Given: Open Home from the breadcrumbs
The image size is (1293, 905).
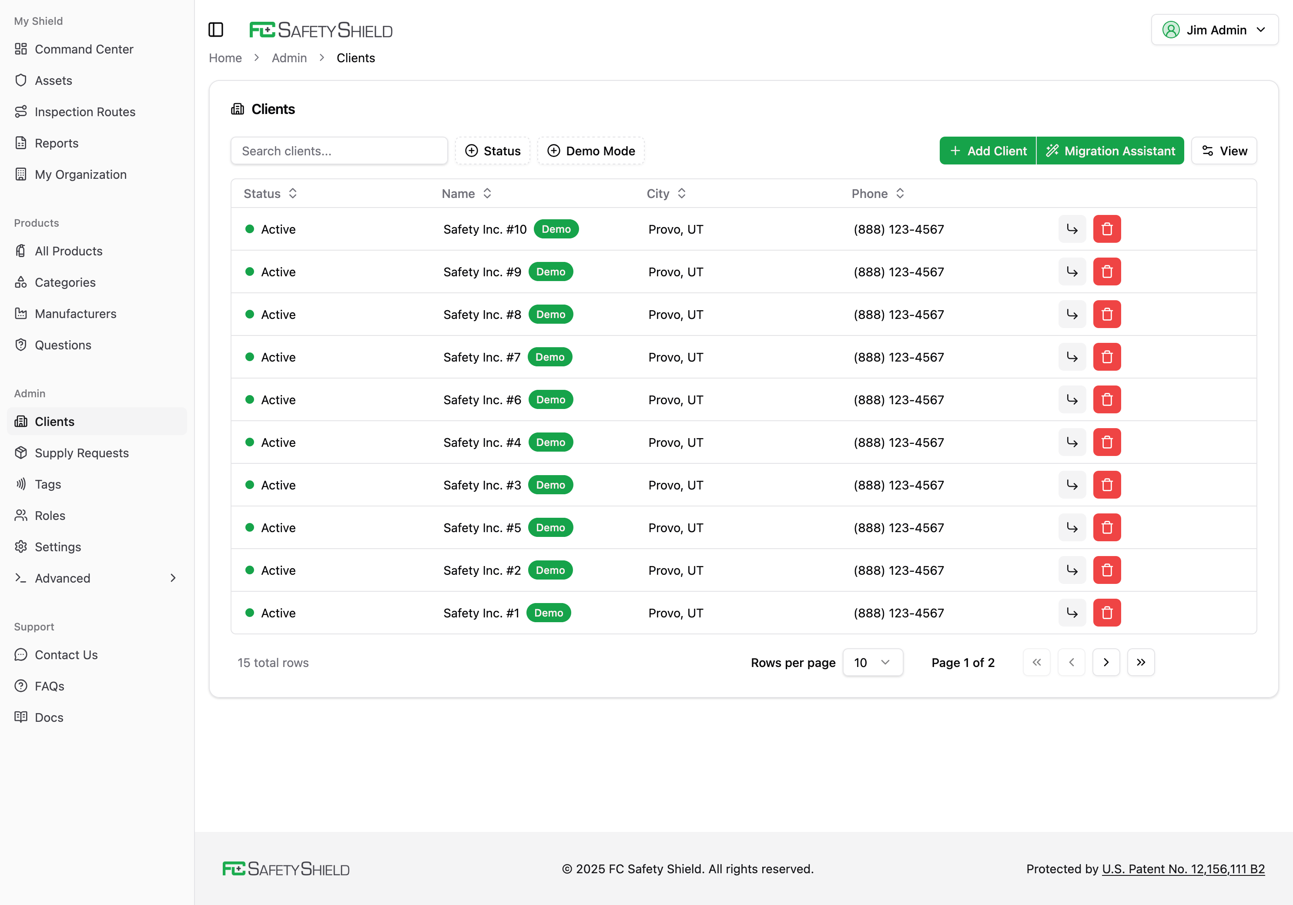Looking at the screenshot, I should pos(224,57).
